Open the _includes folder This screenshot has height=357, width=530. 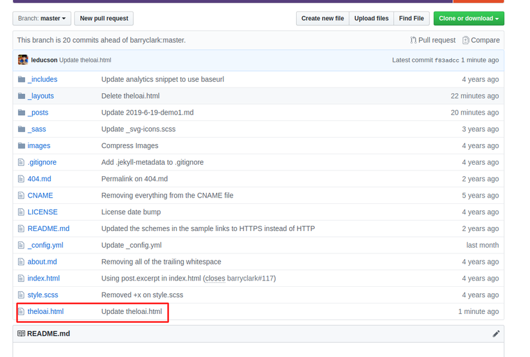pyautogui.click(x=42, y=79)
